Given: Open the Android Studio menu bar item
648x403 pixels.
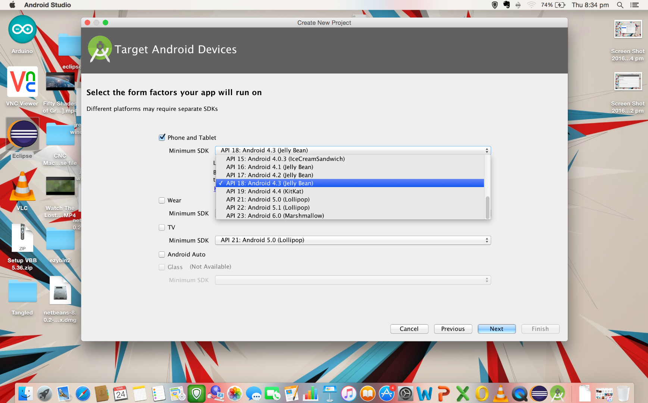Looking at the screenshot, I should (47, 5).
